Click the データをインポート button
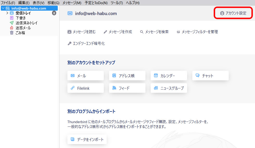The image size is (255, 148). [x=87, y=139]
